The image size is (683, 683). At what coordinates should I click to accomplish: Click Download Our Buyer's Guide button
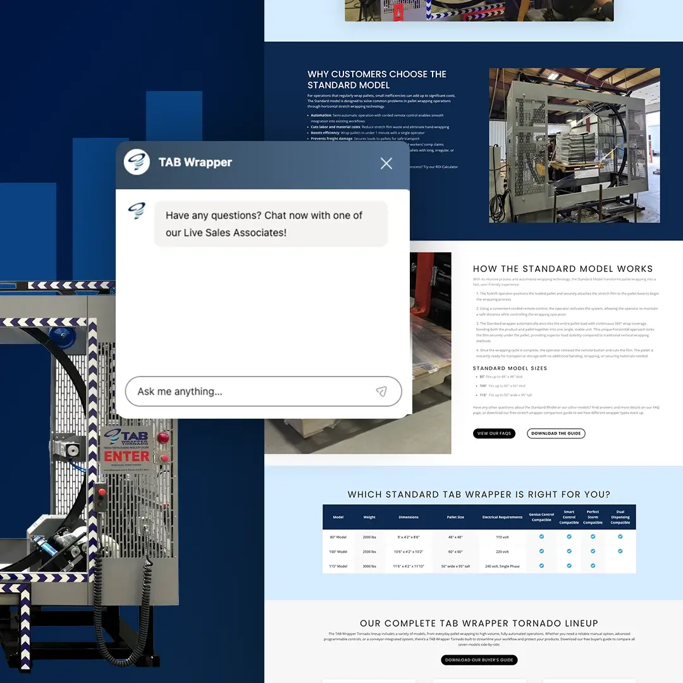pyautogui.click(x=479, y=660)
